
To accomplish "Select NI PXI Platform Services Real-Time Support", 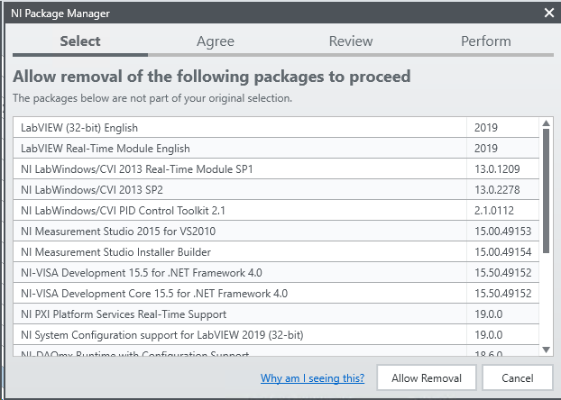I will click(276, 314).
